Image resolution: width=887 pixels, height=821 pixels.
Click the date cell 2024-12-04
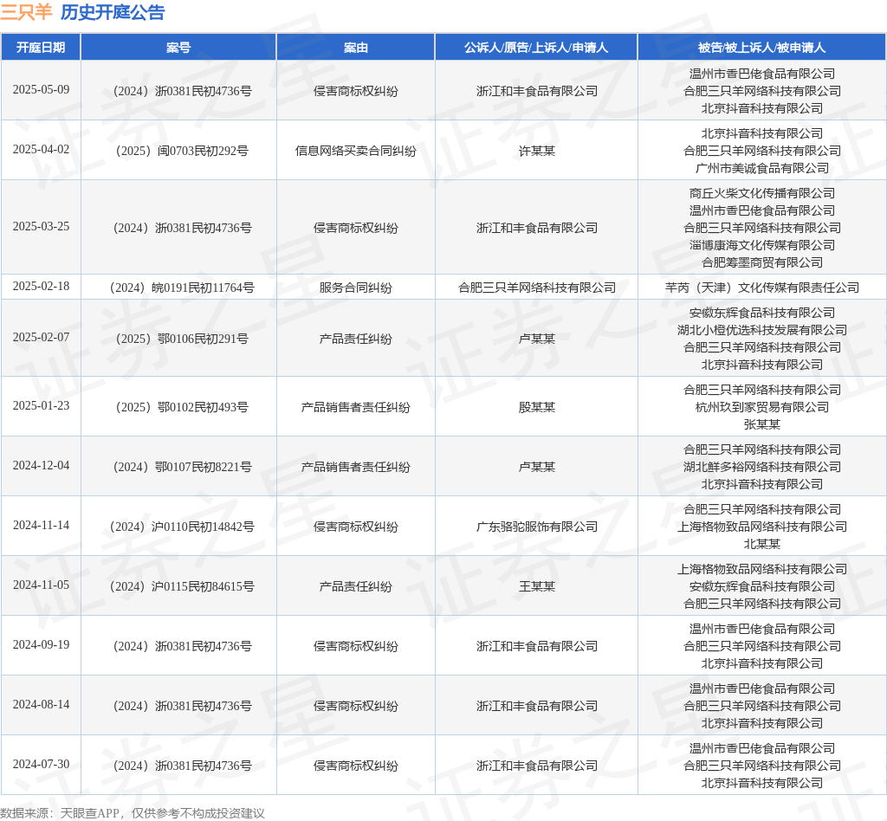41,466
